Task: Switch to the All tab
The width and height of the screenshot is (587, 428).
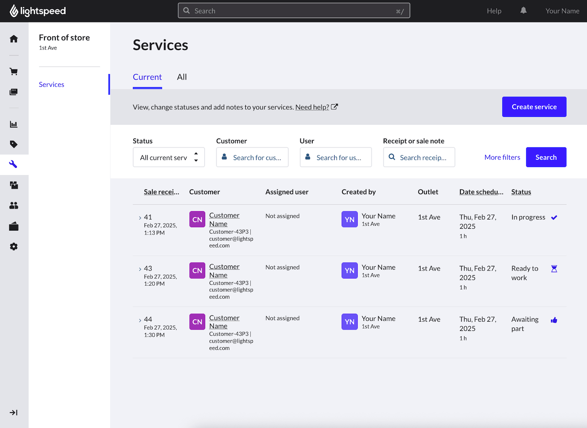Action: pos(182,77)
